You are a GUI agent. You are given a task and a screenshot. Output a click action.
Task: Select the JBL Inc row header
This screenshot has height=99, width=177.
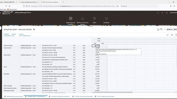6,67
